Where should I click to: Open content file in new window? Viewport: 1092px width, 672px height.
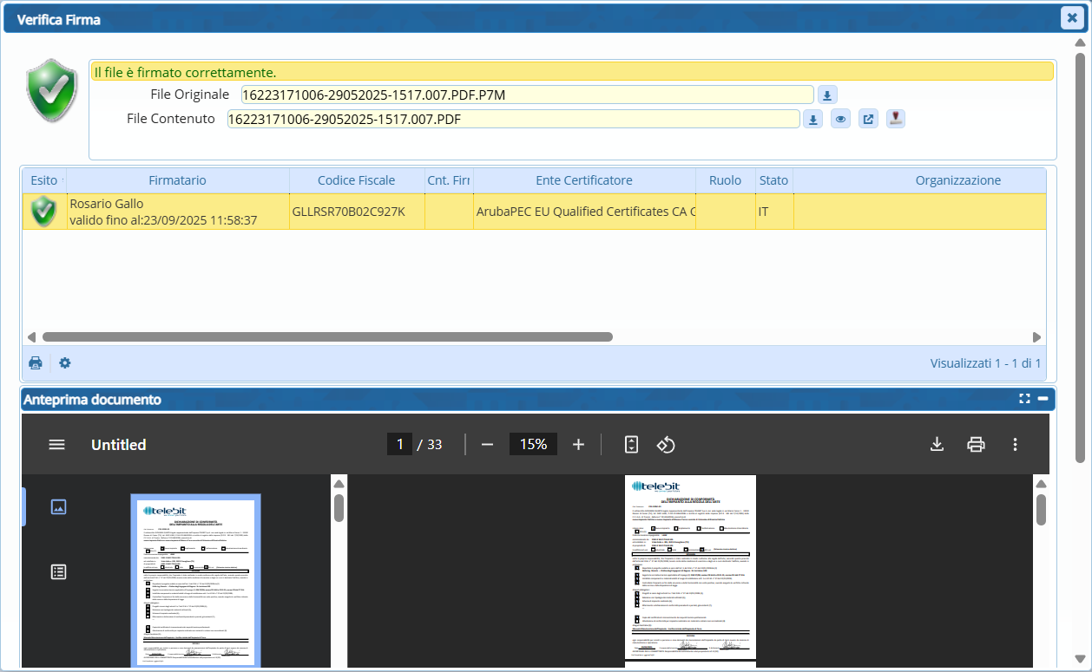pos(868,120)
